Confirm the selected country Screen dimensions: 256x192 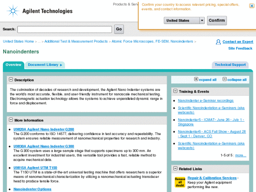[x=217, y=20]
